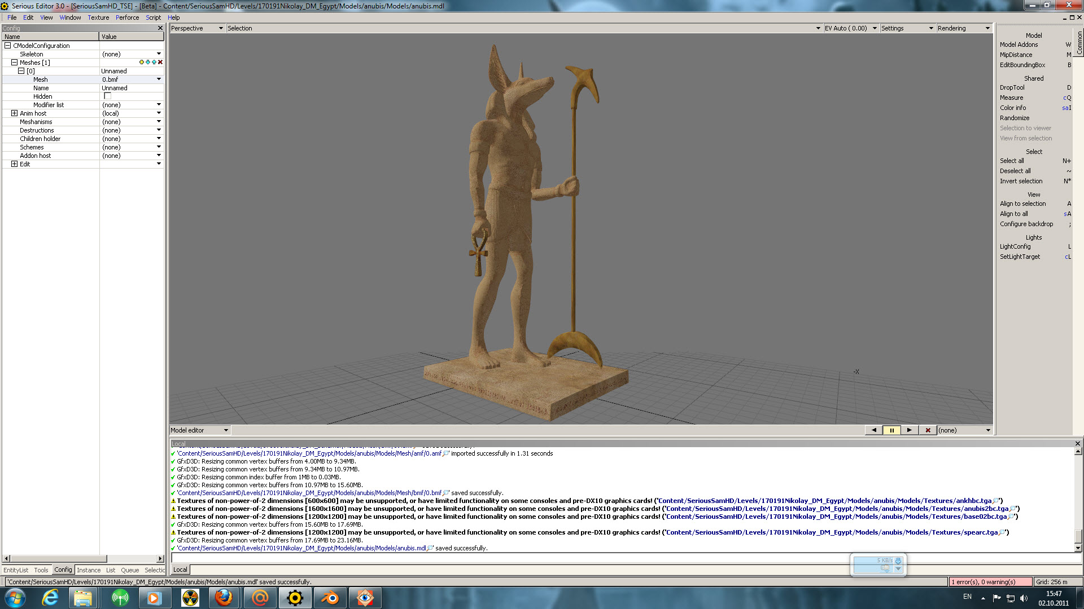Switch to Blender in the taskbar
The width and height of the screenshot is (1084, 609).
tap(330, 598)
